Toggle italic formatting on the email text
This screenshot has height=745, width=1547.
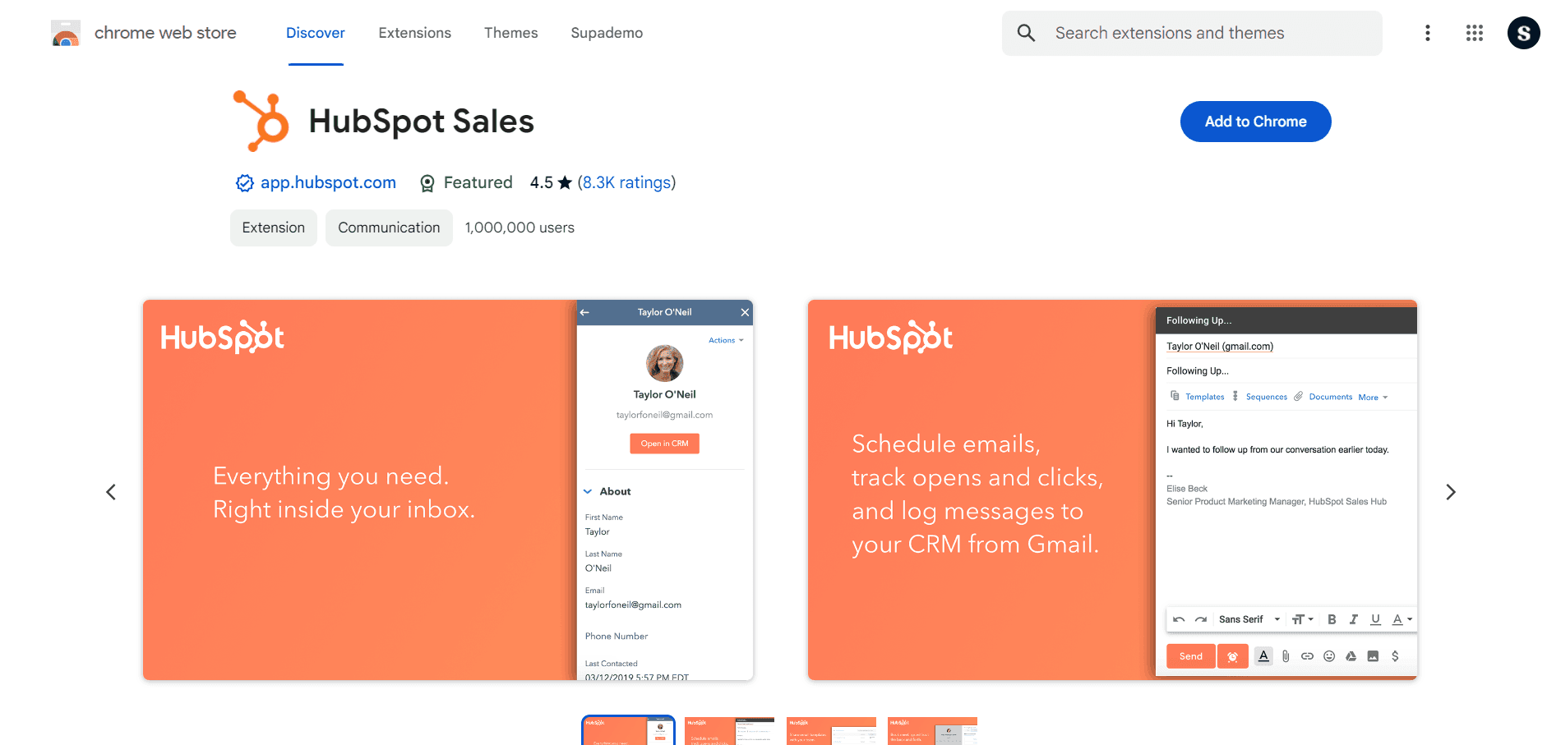point(1353,619)
